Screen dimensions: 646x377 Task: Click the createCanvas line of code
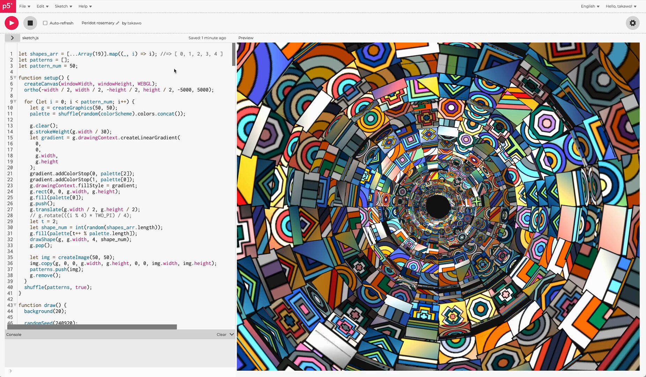(90, 84)
